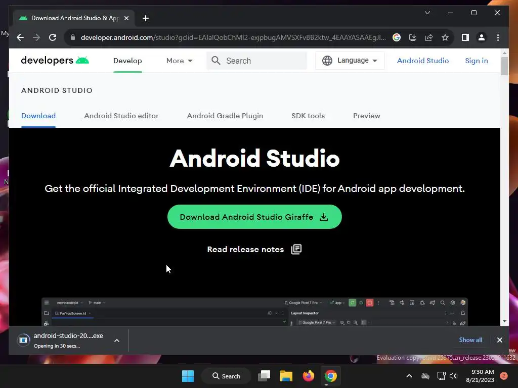Click the Google icon in address bar
Screen dimensions: 518x388
[x=397, y=37]
